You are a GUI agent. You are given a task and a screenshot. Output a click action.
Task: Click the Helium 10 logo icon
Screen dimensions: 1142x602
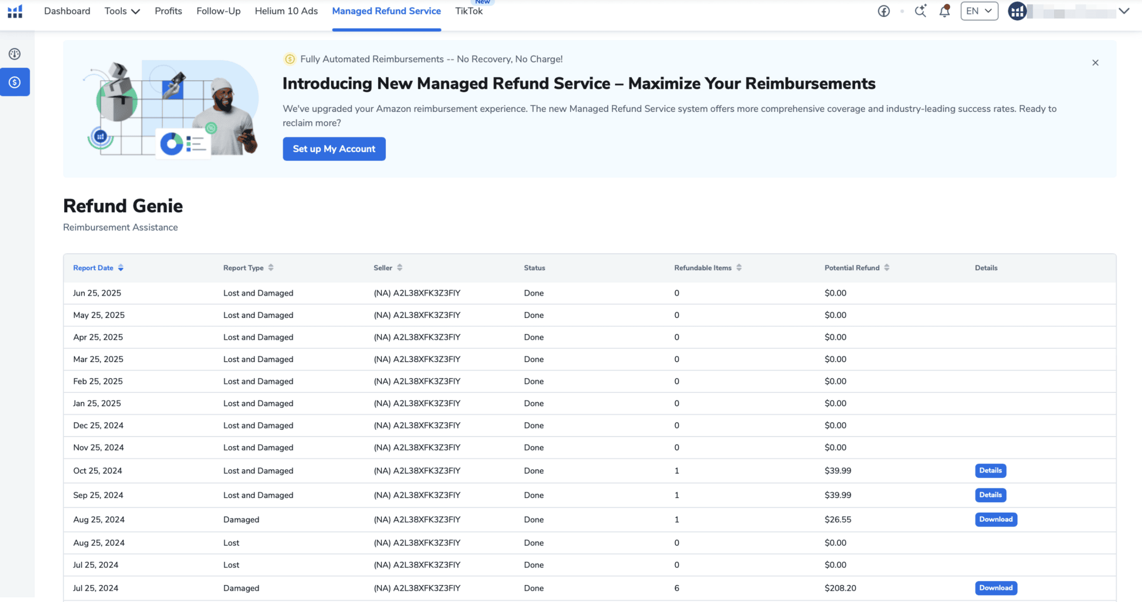click(15, 11)
